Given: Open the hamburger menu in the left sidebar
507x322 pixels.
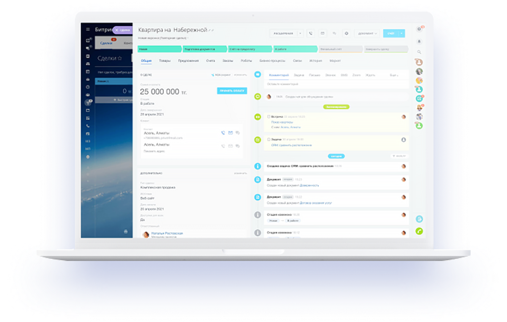Looking at the screenshot, I should tap(88, 29).
